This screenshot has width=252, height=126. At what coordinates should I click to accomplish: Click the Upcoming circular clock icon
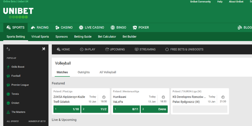(107, 49)
